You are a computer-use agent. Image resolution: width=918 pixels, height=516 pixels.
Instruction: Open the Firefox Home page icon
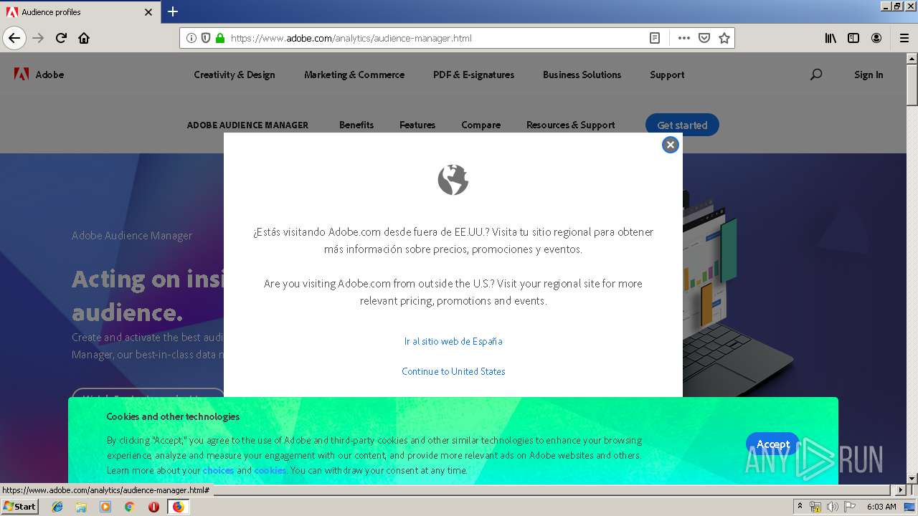(x=84, y=38)
